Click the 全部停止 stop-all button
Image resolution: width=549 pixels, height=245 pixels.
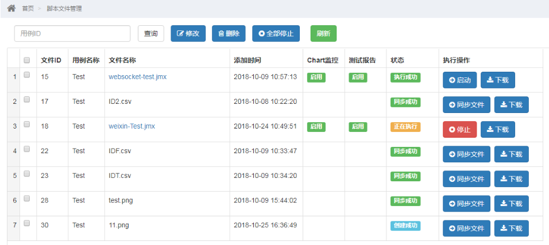point(276,34)
